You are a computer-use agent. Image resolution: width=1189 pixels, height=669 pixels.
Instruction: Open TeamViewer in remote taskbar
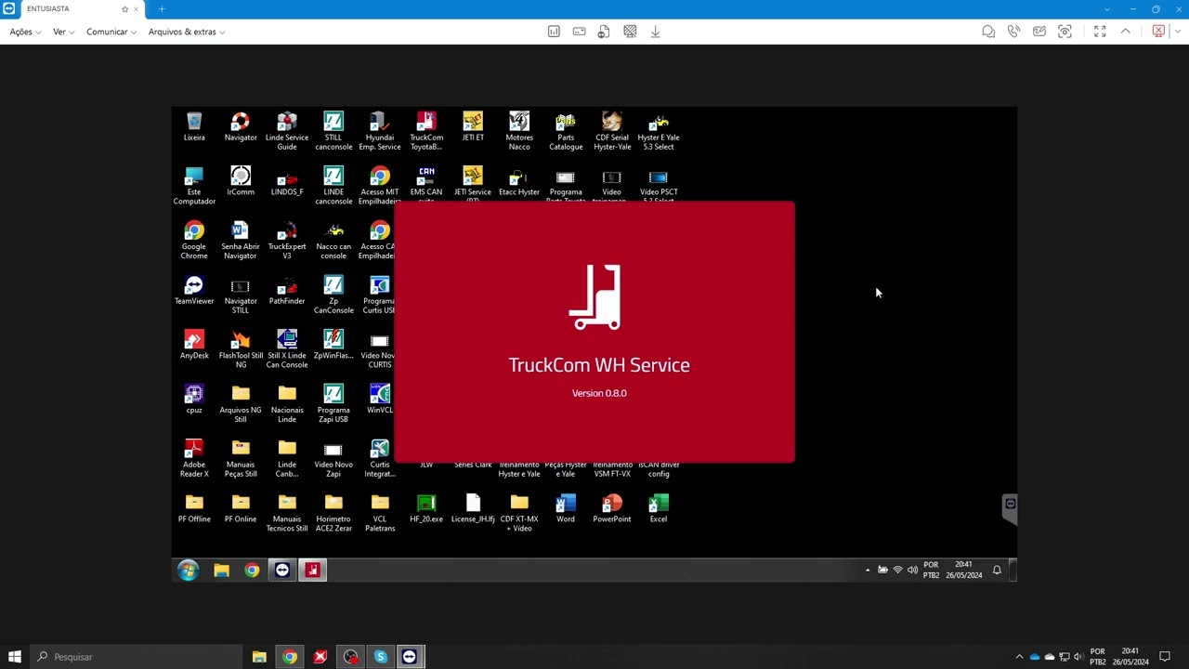pyautogui.click(x=282, y=570)
